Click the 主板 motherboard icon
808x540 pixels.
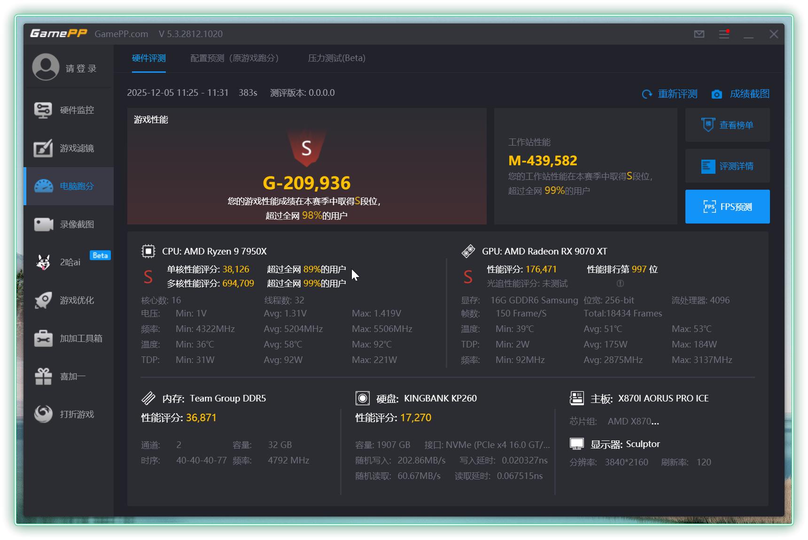pyautogui.click(x=576, y=398)
